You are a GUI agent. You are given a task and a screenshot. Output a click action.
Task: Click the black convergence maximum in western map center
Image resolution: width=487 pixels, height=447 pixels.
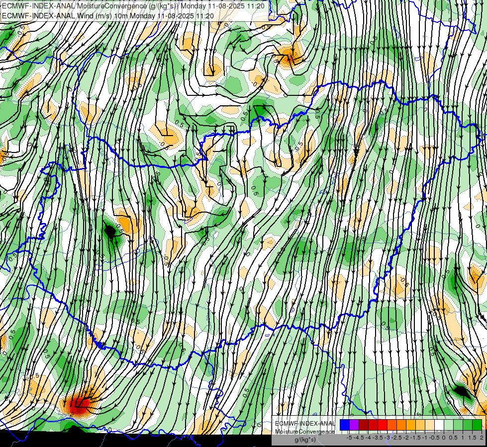click(x=109, y=231)
